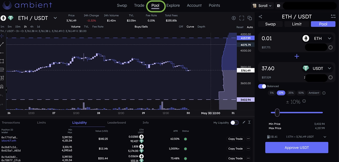Click the share icon beside ETH / USDT
The image size is (339, 162).
pyautogui.click(x=260, y=17)
